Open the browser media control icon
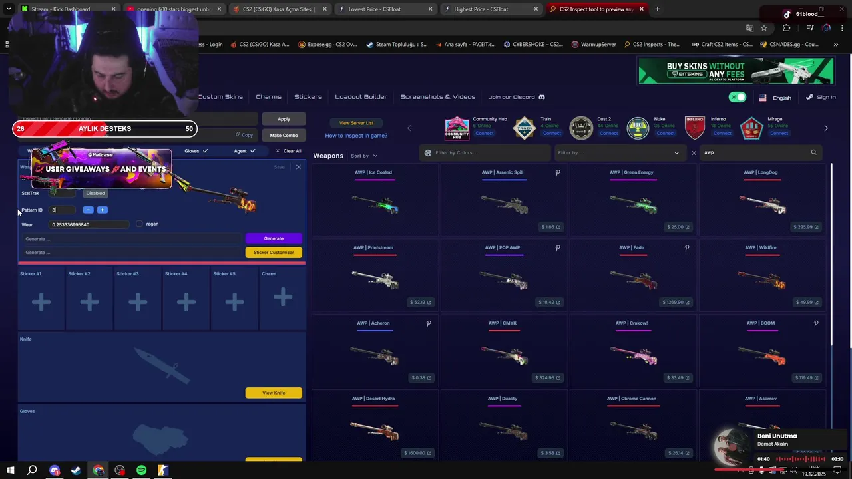 click(810, 28)
